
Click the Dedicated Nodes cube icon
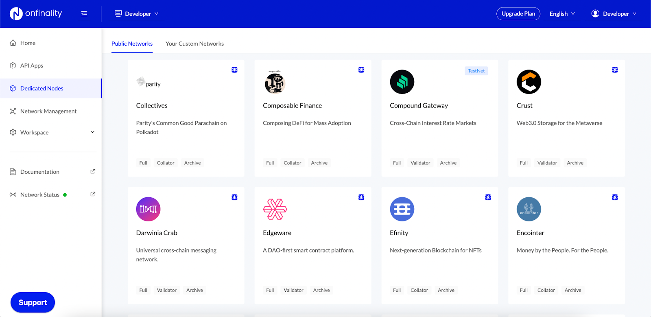13,88
